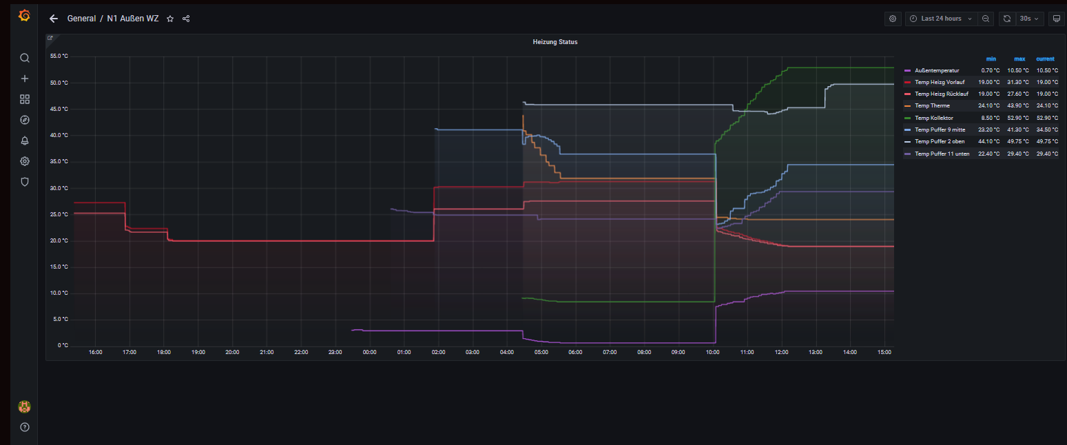Open the N1 Außen WZ dashboard title
1067x445 pixels.
pos(133,19)
